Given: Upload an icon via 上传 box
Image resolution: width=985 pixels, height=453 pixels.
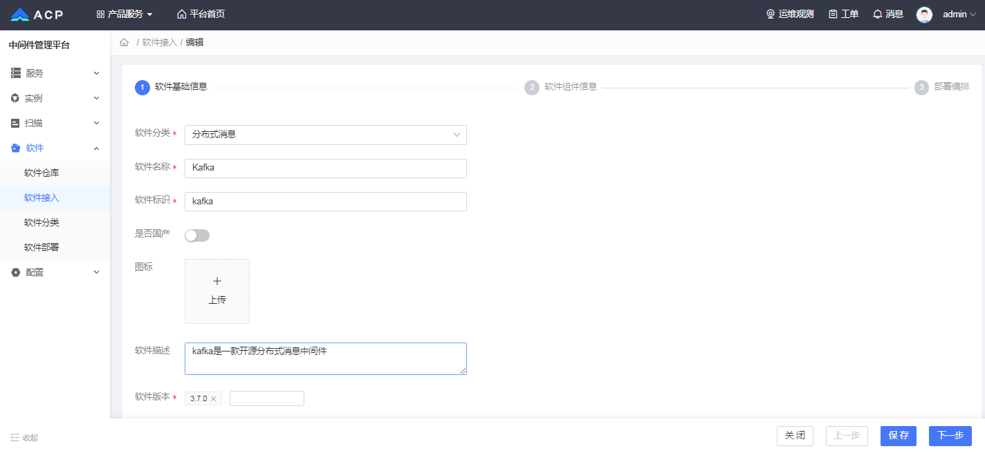Looking at the screenshot, I should 217,291.
